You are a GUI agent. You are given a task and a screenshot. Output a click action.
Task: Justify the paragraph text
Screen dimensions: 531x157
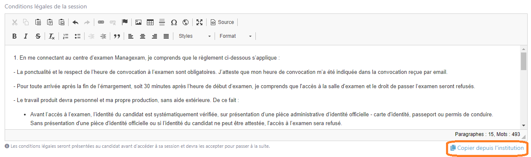point(166,36)
